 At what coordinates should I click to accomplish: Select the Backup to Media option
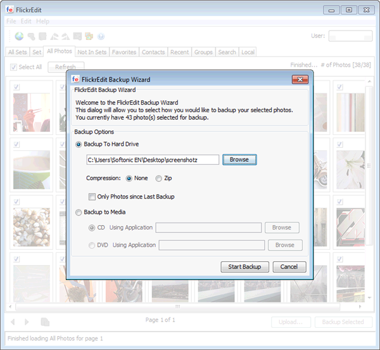click(79, 212)
